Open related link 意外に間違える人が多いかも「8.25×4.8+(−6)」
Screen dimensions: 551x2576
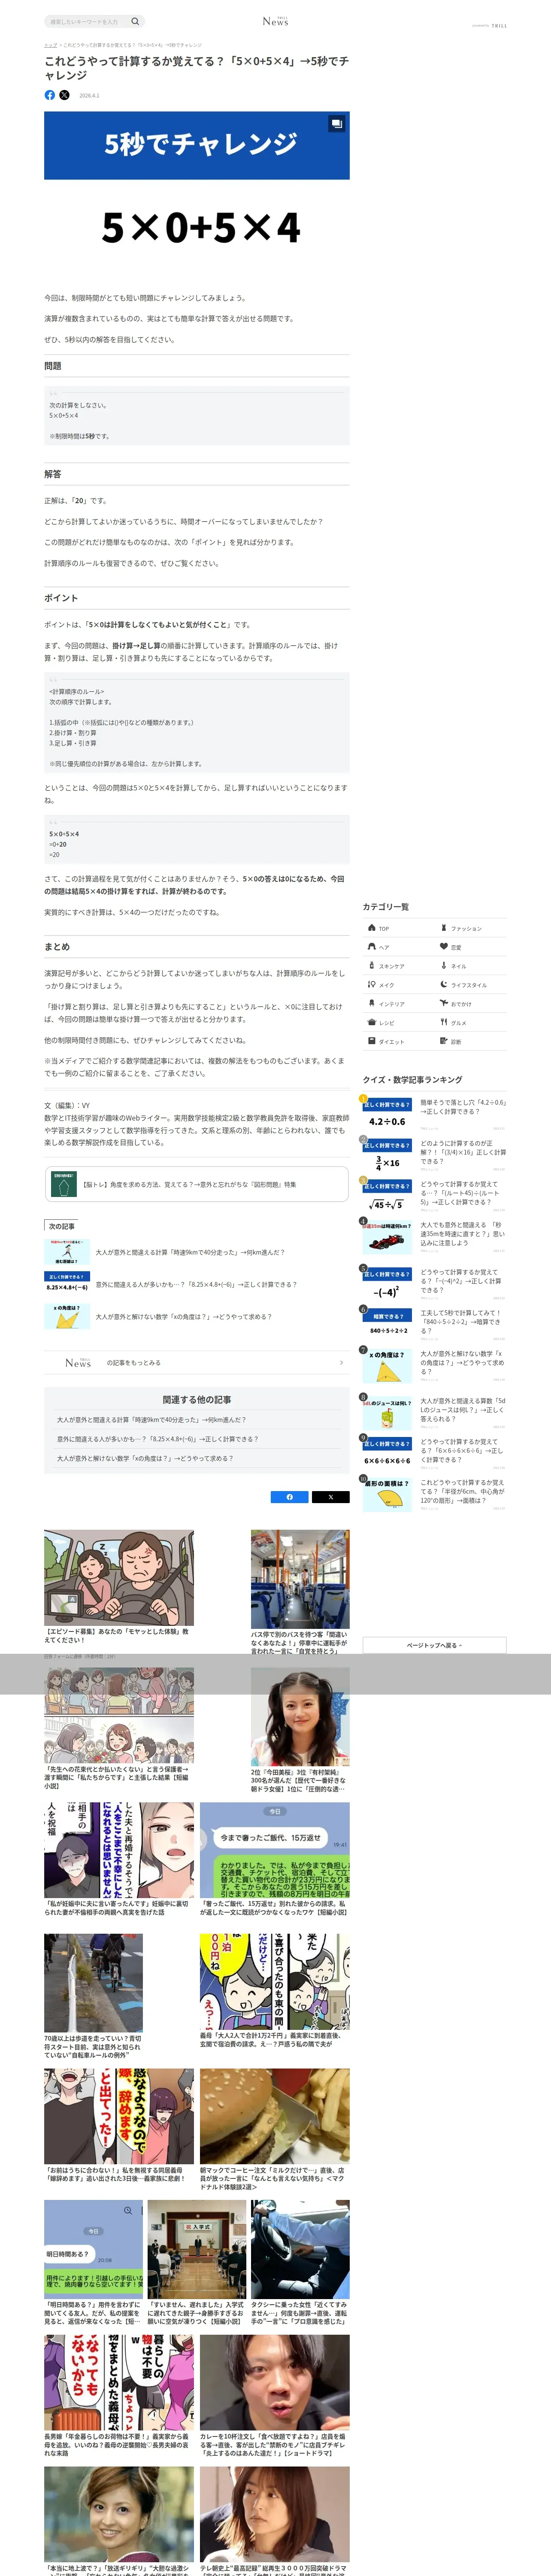click(x=157, y=1439)
